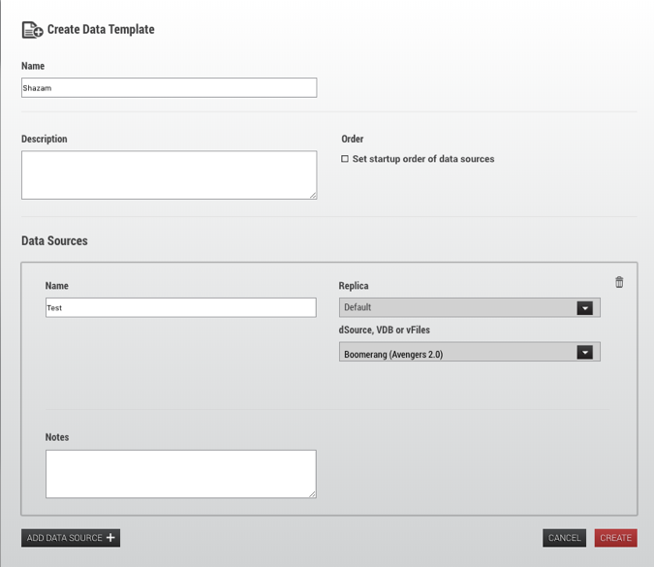Image resolution: width=654 pixels, height=567 pixels.
Task: Select the data source Name field containing Test
Action: (180, 307)
